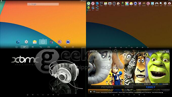Tap the power icon under XBMC splash screen
Viewport: 172px width, 97px height.
tap(28, 95)
